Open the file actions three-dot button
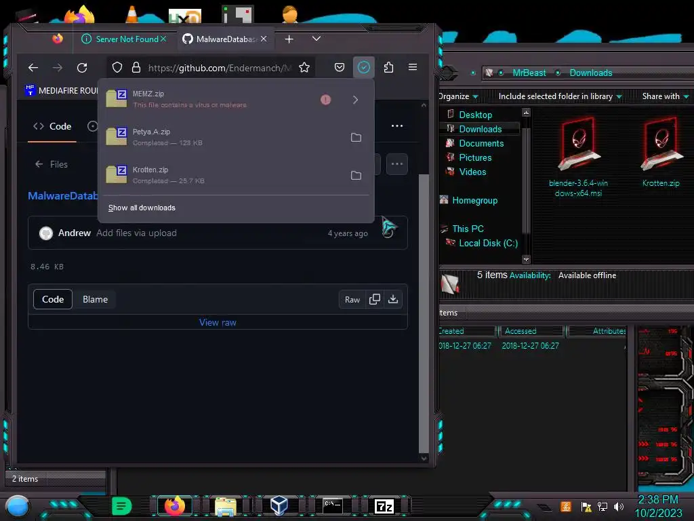 pos(397,164)
